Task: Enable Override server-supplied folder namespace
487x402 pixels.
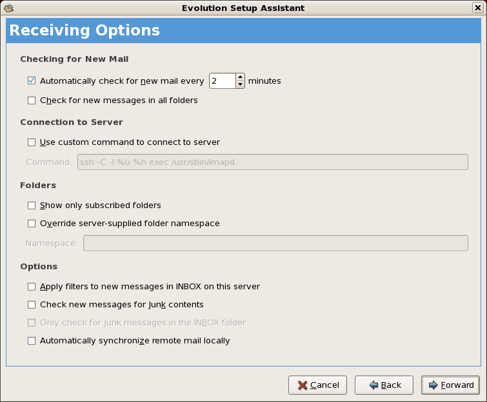Action: (32, 224)
